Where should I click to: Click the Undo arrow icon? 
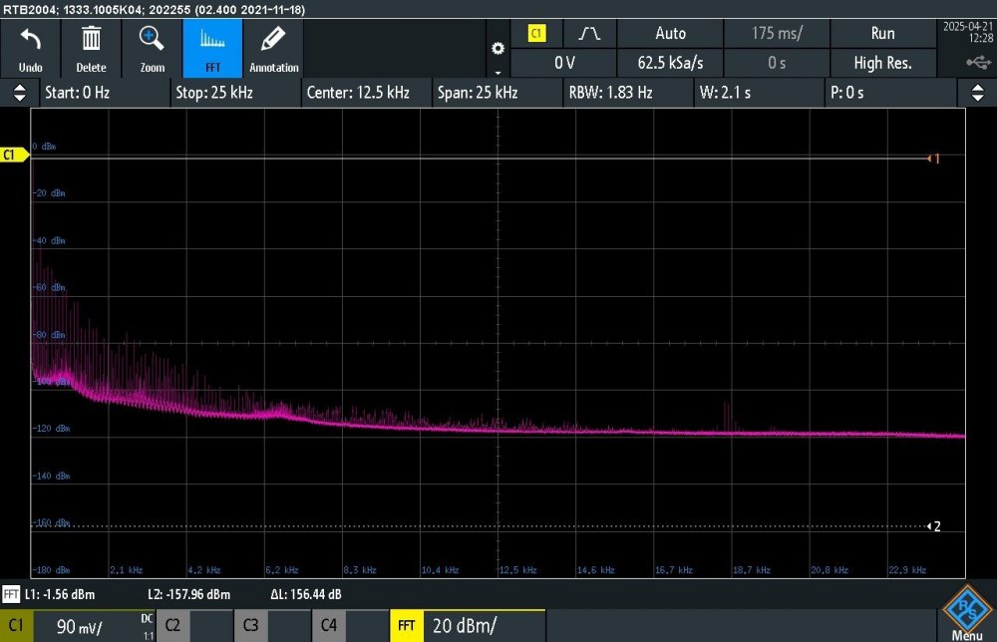click(30, 41)
